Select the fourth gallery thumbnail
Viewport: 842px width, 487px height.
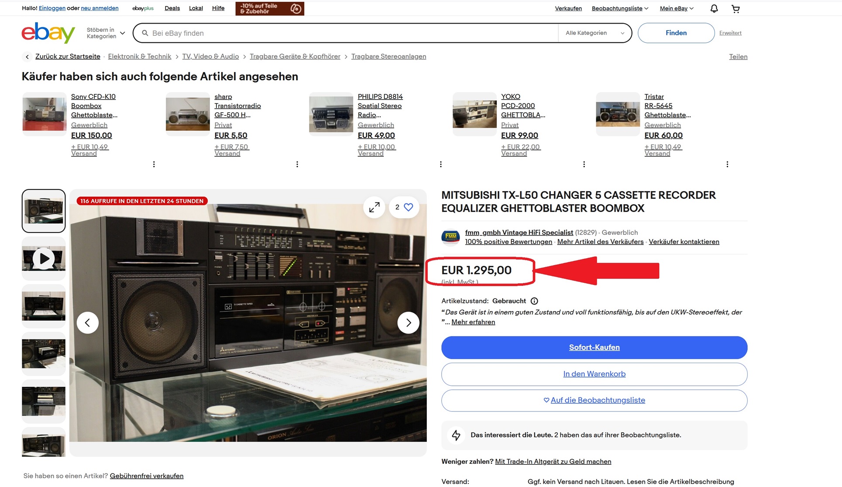click(x=44, y=354)
